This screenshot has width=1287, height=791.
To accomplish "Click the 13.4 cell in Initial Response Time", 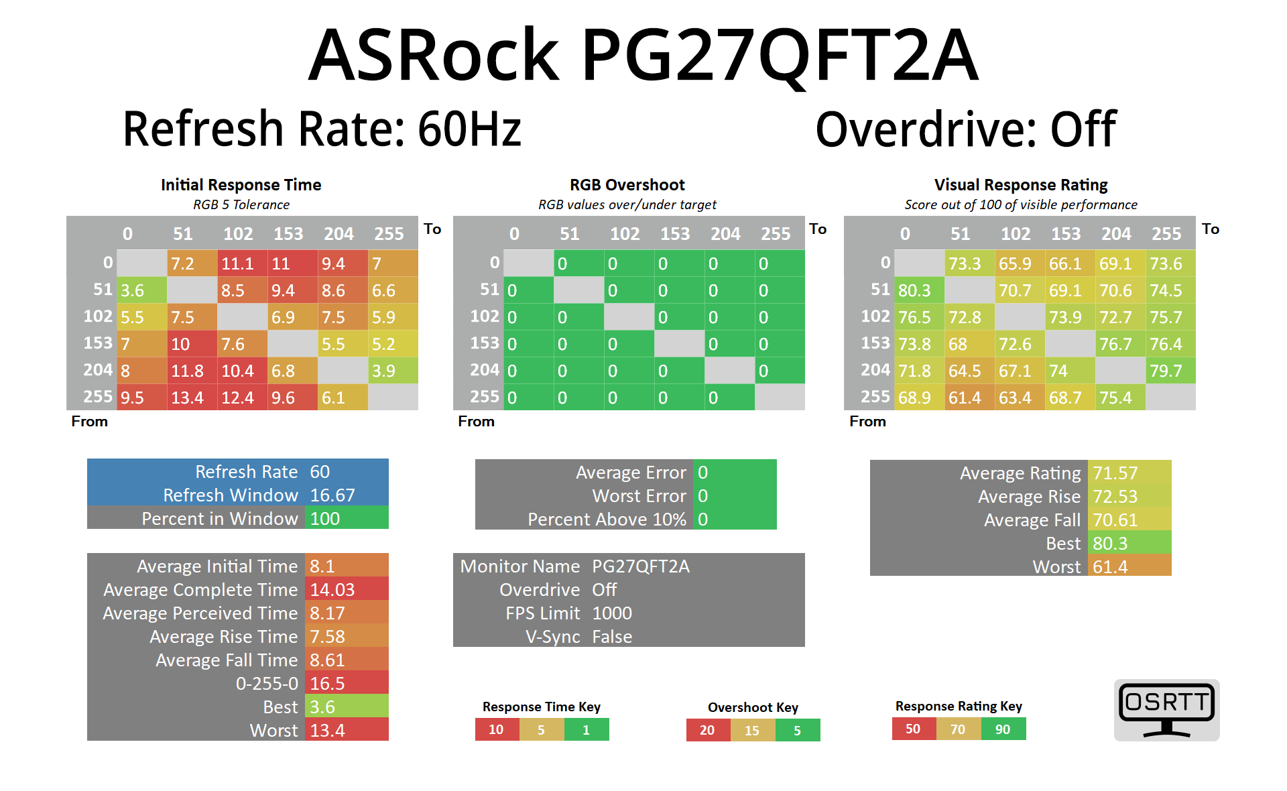I will click(x=192, y=398).
